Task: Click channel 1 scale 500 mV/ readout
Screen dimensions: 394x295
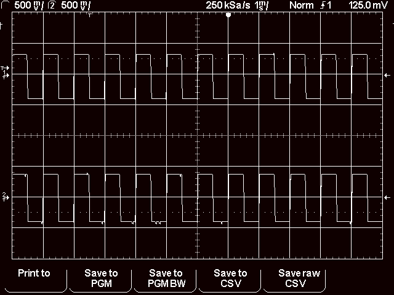Action: pyautogui.click(x=28, y=6)
